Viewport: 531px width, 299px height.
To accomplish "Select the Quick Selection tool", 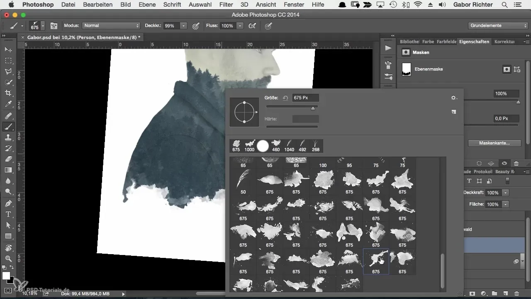I will click(8, 82).
